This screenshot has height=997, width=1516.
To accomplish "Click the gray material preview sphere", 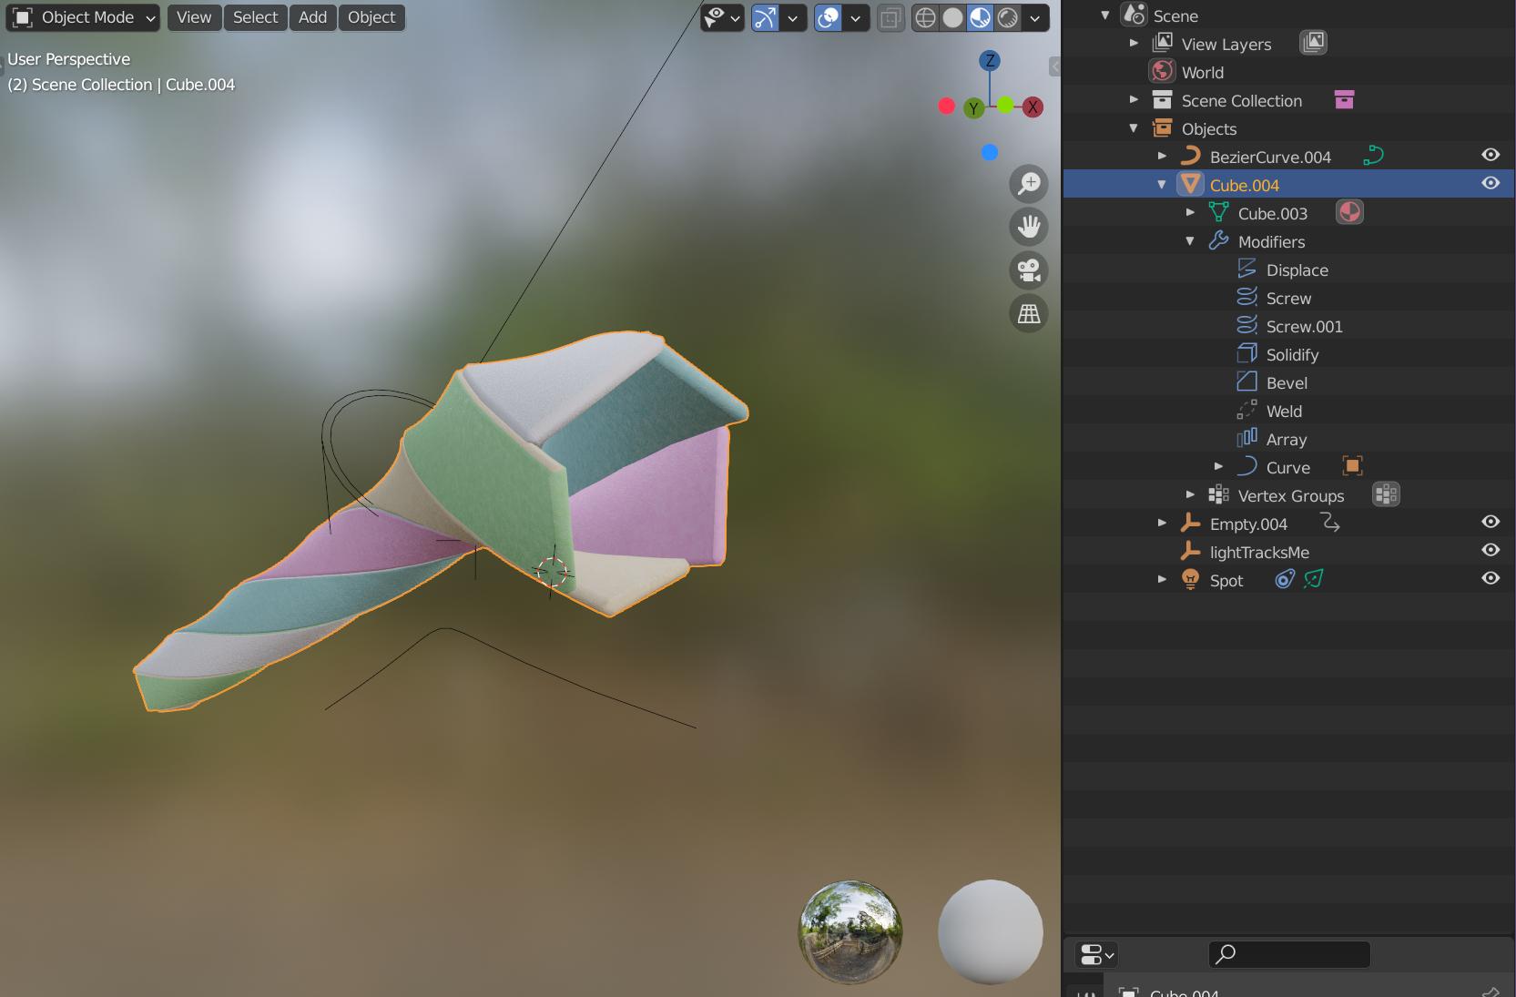I will tap(991, 931).
